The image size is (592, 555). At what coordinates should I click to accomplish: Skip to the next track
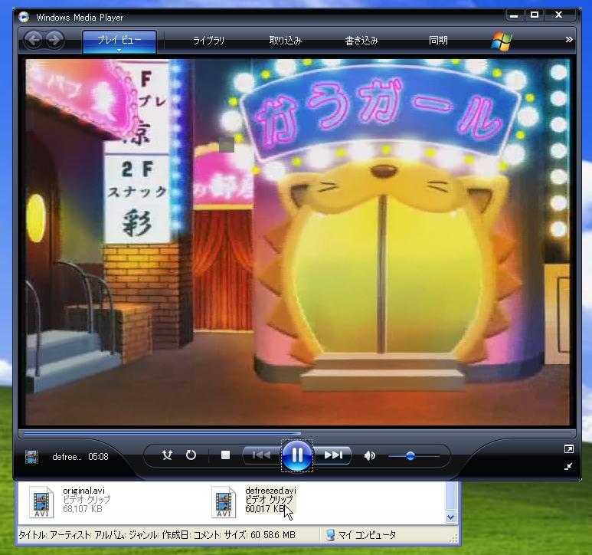[333, 455]
